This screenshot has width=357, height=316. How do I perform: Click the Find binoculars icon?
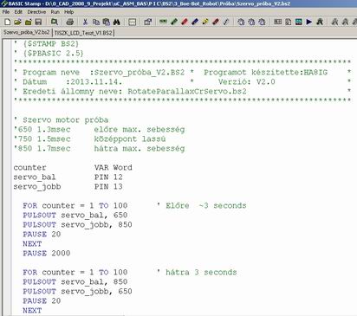pos(117,22)
